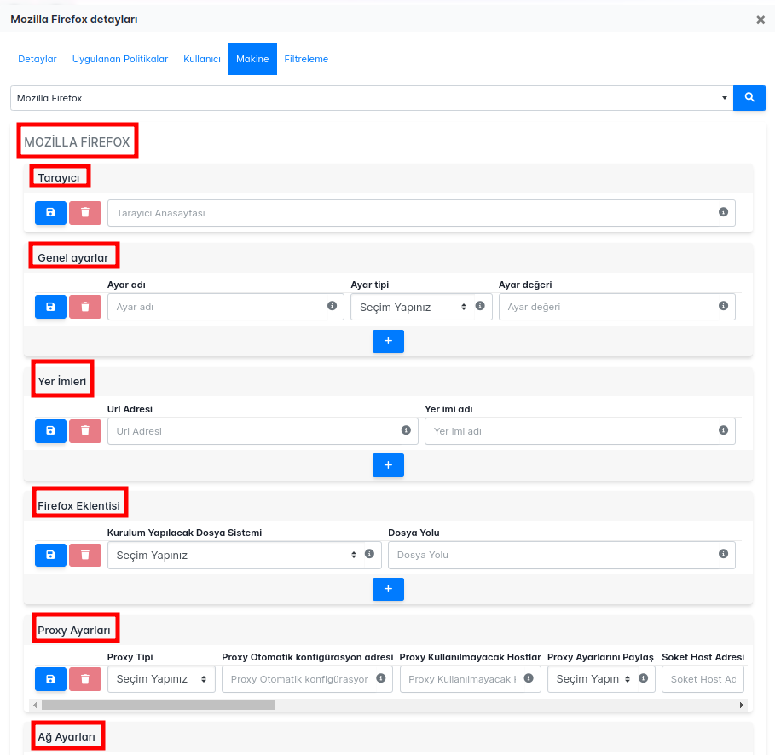Delete the Firefox Eklentisi row
The width and height of the screenshot is (775, 755).
85,555
